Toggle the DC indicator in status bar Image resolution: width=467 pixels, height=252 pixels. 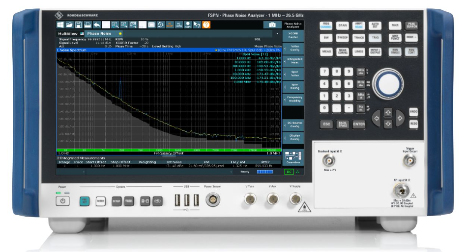[290, 172]
